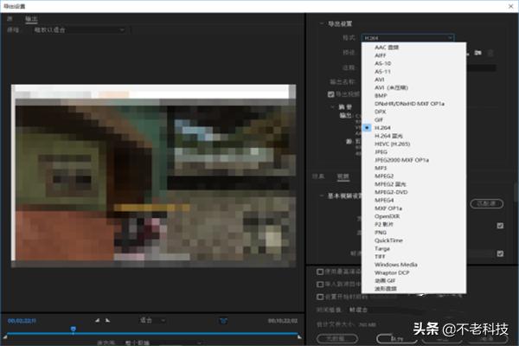Select AVI uncompressed format entry
Viewport: 519px width, 346px height.
(x=391, y=87)
